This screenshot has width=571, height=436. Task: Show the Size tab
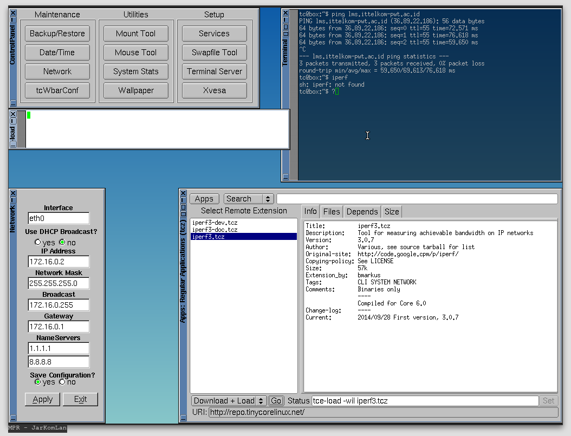392,212
